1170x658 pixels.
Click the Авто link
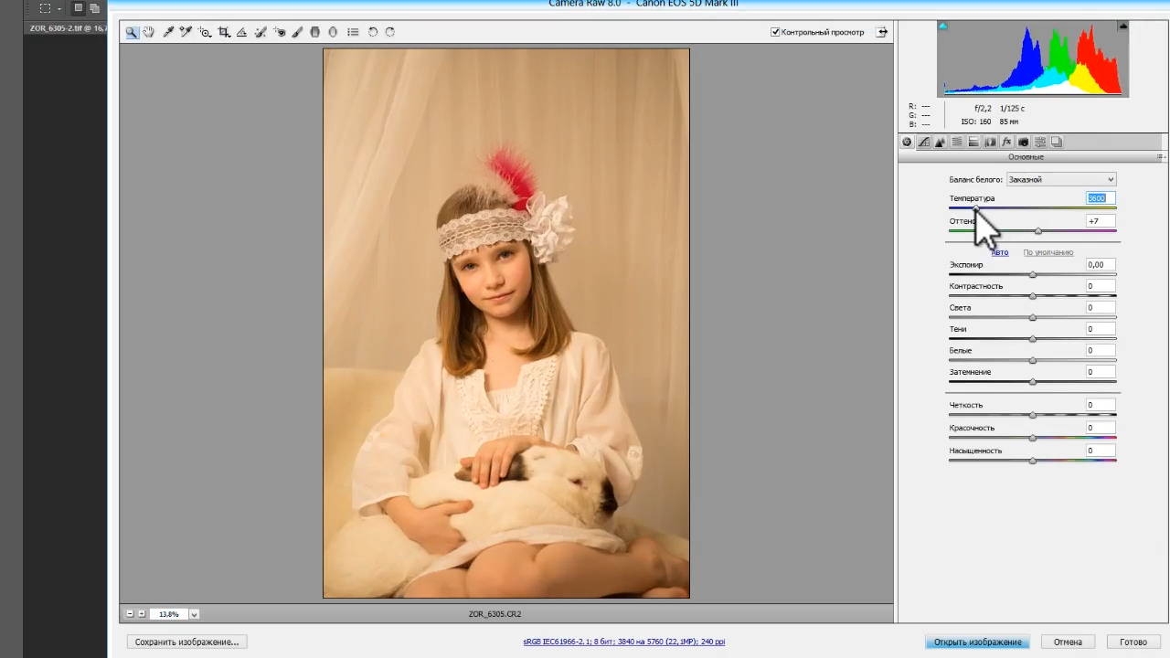[x=1000, y=252]
